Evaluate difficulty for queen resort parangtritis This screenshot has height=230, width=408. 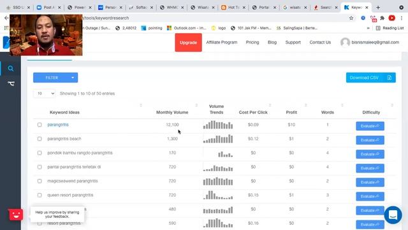370,196
